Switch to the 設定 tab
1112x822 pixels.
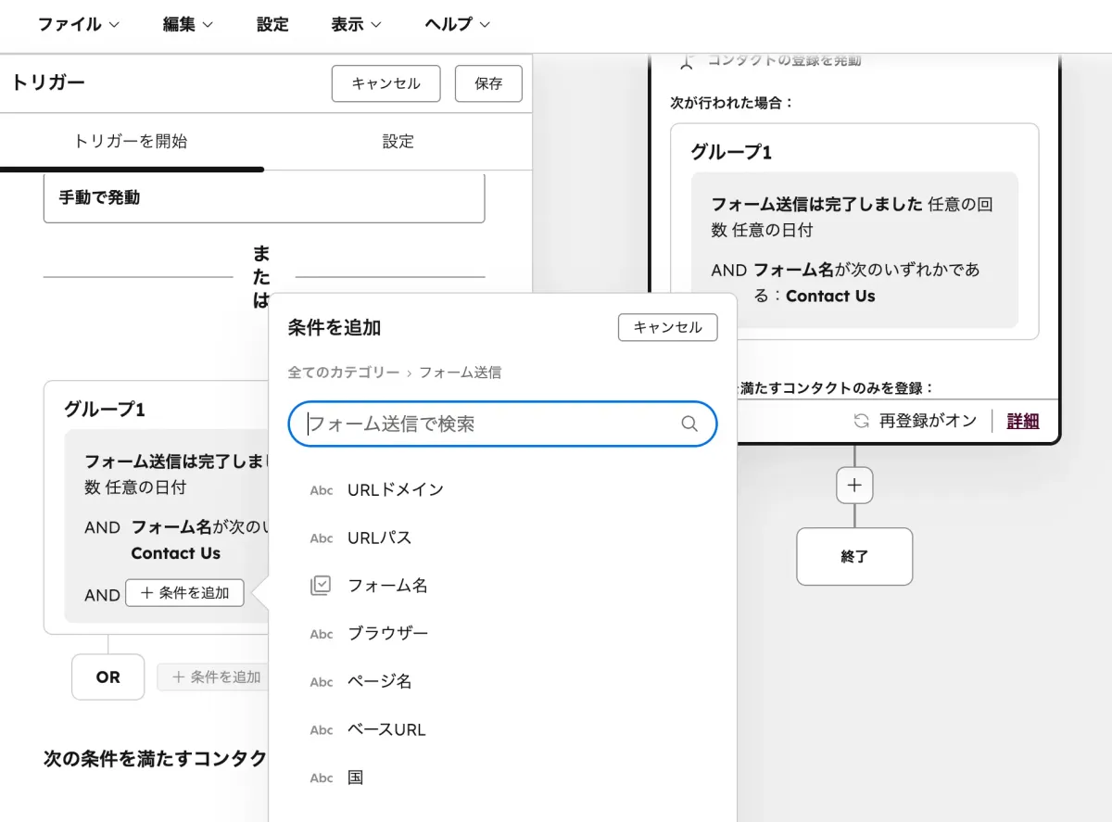[x=398, y=142]
